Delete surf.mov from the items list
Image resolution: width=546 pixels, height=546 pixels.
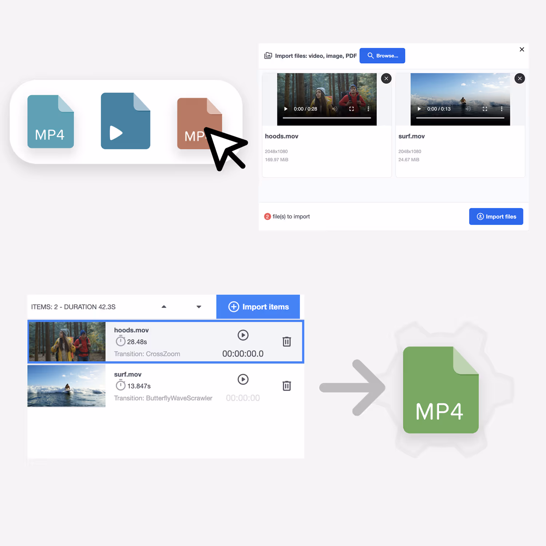pos(287,385)
